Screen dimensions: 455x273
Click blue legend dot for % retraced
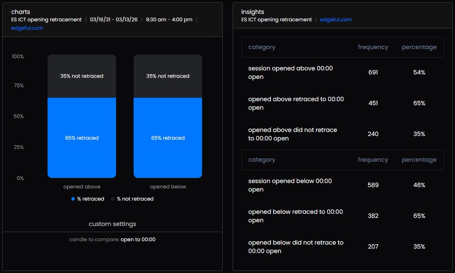[73, 199]
